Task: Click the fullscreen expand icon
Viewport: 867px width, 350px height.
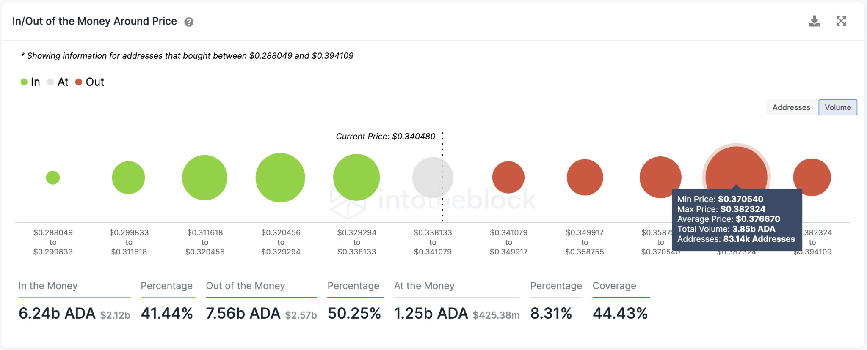Action: click(841, 21)
